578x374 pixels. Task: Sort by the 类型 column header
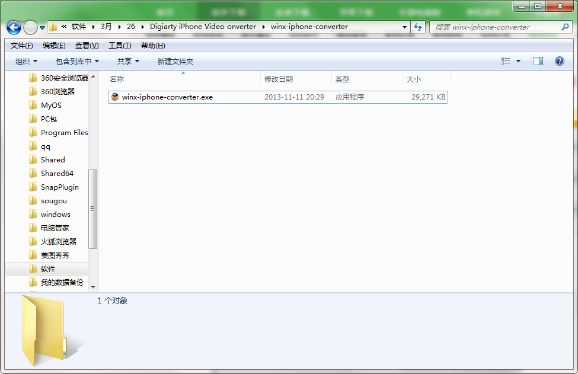pos(367,79)
